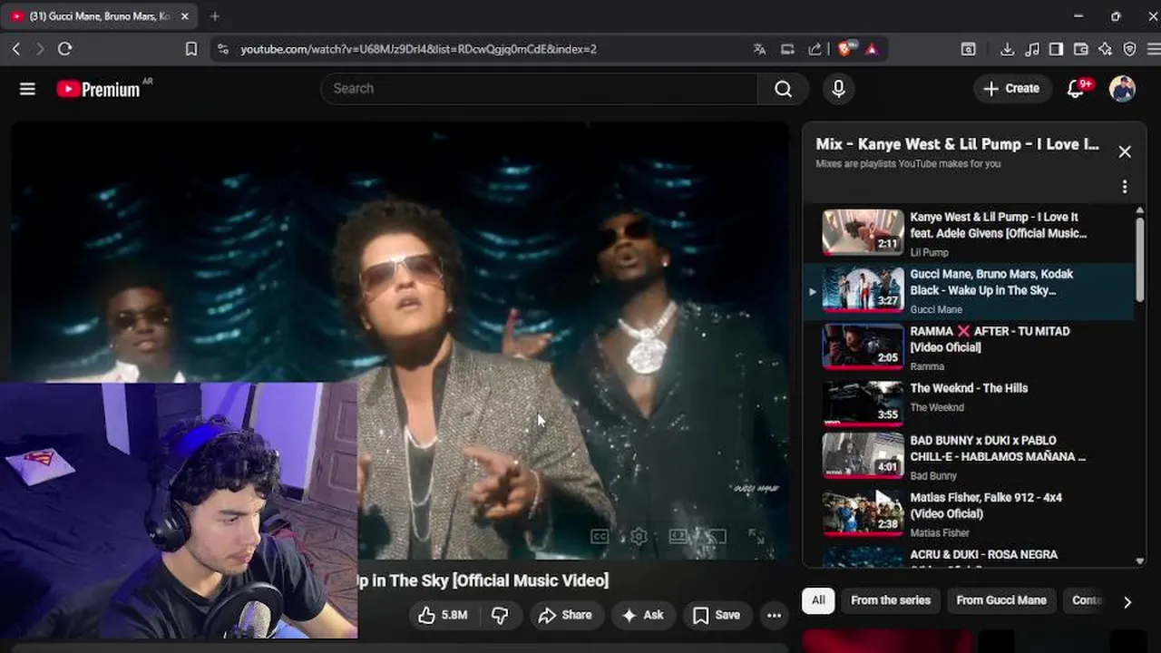Click the Share button below video

[565, 615]
